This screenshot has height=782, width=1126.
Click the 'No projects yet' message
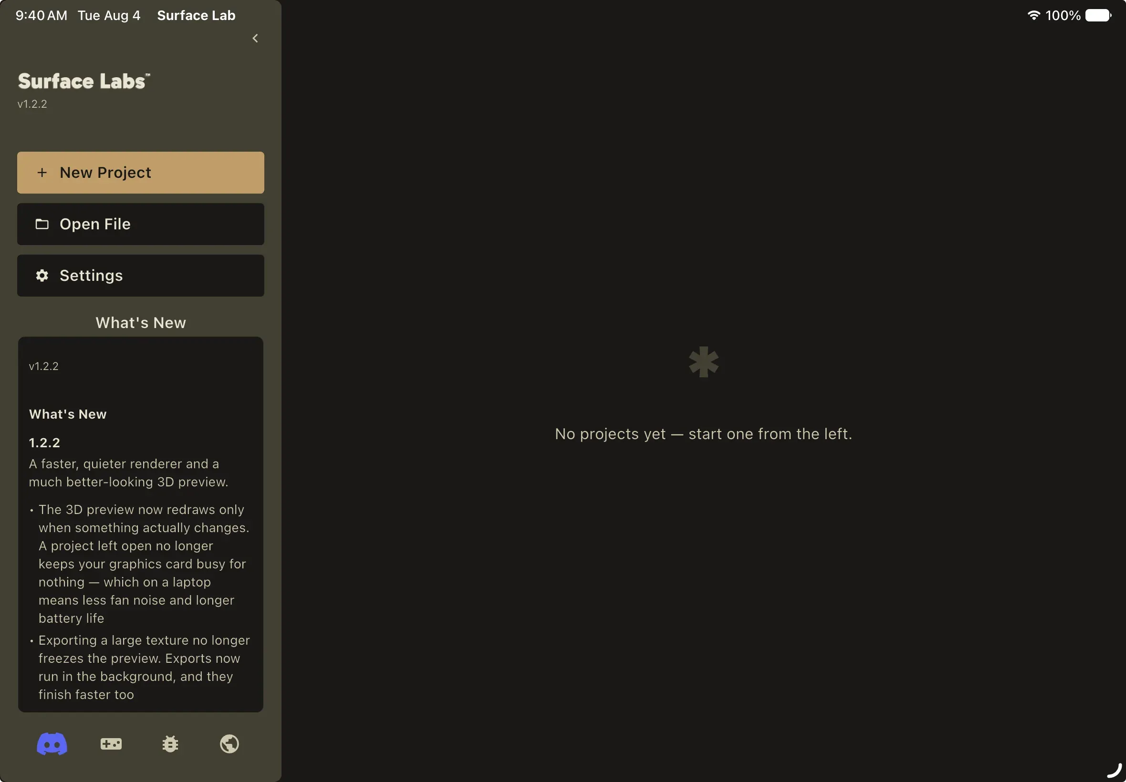(x=703, y=433)
